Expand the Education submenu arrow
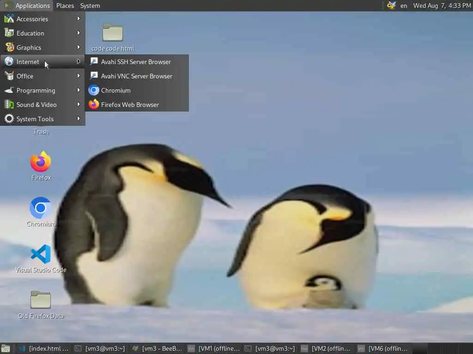The width and height of the screenshot is (473, 354). 79,33
